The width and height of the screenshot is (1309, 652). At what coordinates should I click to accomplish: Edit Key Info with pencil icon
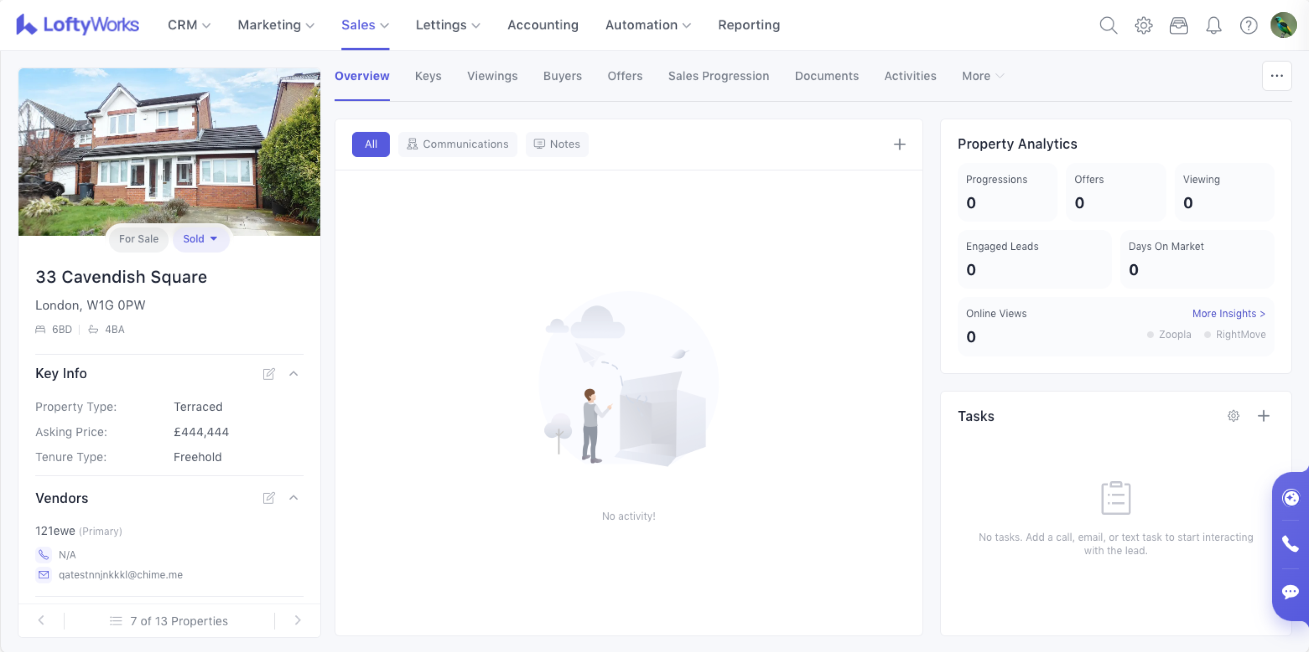[x=268, y=374]
